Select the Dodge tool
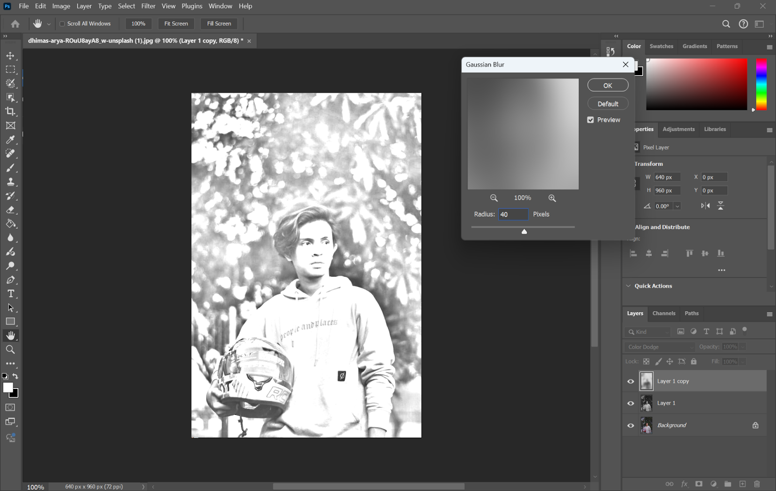The image size is (776, 491). tap(10, 266)
